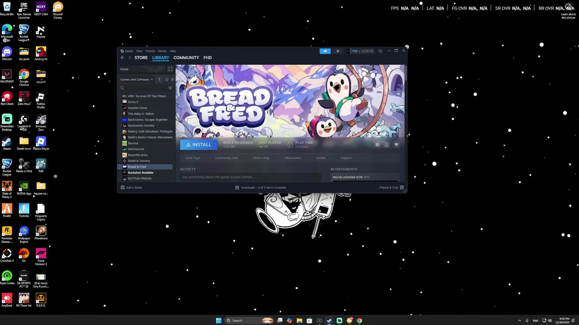This screenshot has width=579, height=325.
Task: Click the ready-to-play filter icon
Action: click(172, 79)
